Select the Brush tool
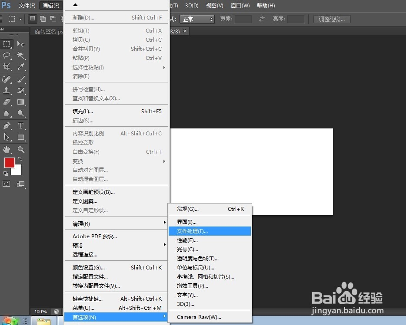The height and width of the screenshot is (325, 406). [21, 79]
